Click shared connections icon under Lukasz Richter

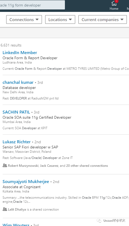point(5,165)
